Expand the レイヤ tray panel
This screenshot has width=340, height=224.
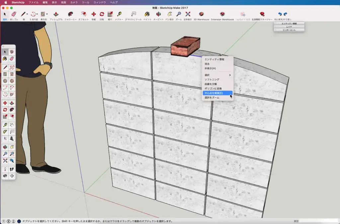289,27
